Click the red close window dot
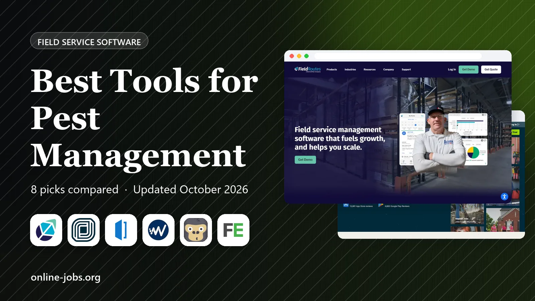Image resolution: width=535 pixels, height=301 pixels. point(292,56)
